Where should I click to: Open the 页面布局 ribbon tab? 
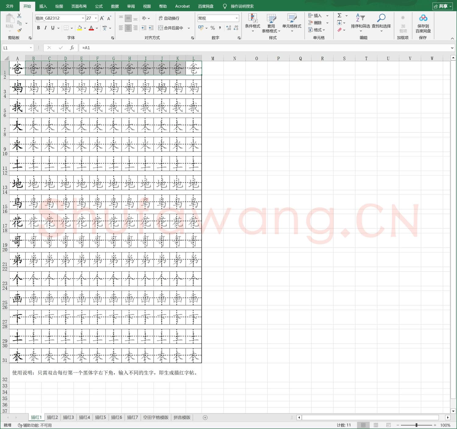[79, 6]
